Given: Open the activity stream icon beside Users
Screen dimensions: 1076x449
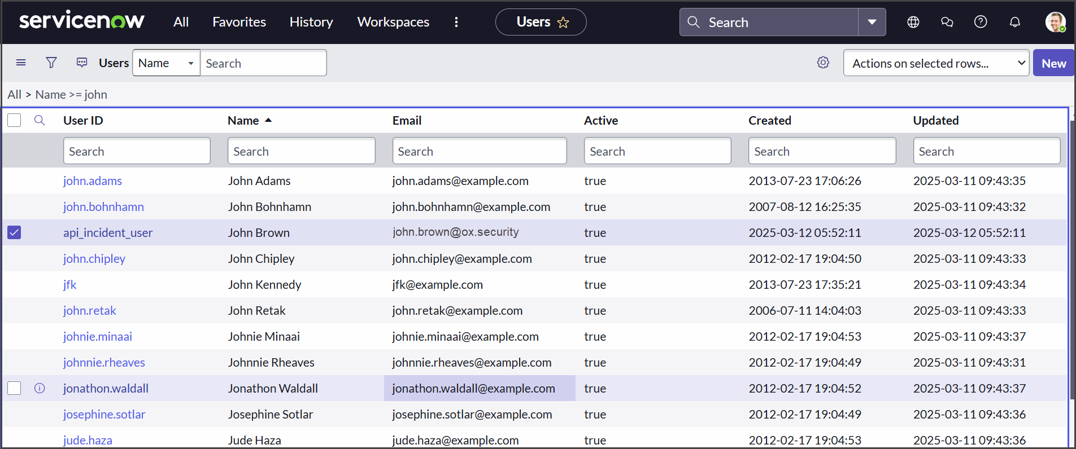Looking at the screenshot, I should [82, 63].
